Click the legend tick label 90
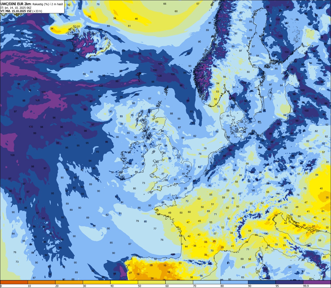This screenshot has height=288, width=331. (x=250, y=286)
